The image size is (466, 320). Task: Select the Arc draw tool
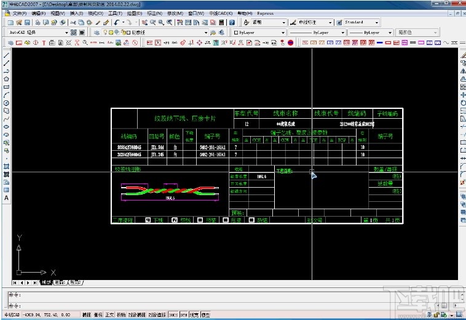point(6,95)
